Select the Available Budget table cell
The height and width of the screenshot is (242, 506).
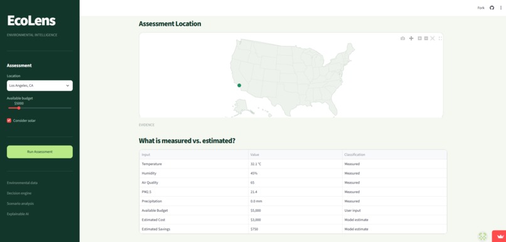[194, 211]
